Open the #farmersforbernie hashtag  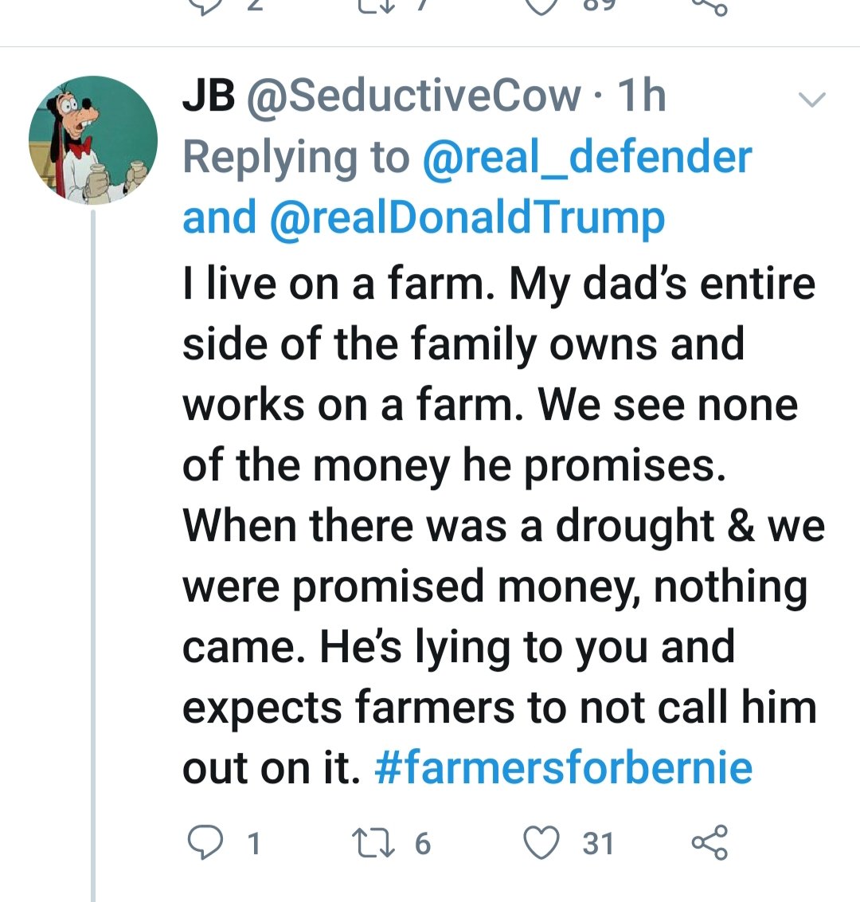[563, 768]
